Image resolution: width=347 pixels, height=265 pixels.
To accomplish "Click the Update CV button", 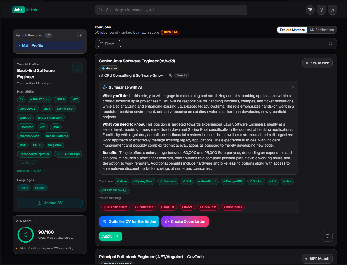I will point(50,203).
